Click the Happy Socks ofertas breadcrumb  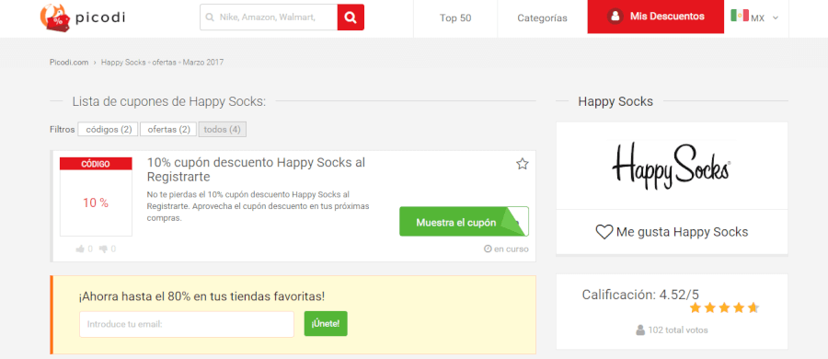pyautogui.click(x=162, y=63)
